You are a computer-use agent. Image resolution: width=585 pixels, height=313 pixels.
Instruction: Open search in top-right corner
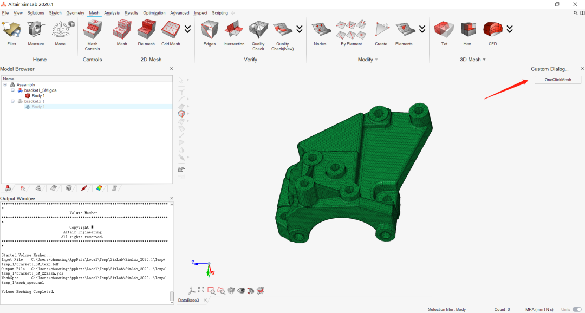pos(576,13)
